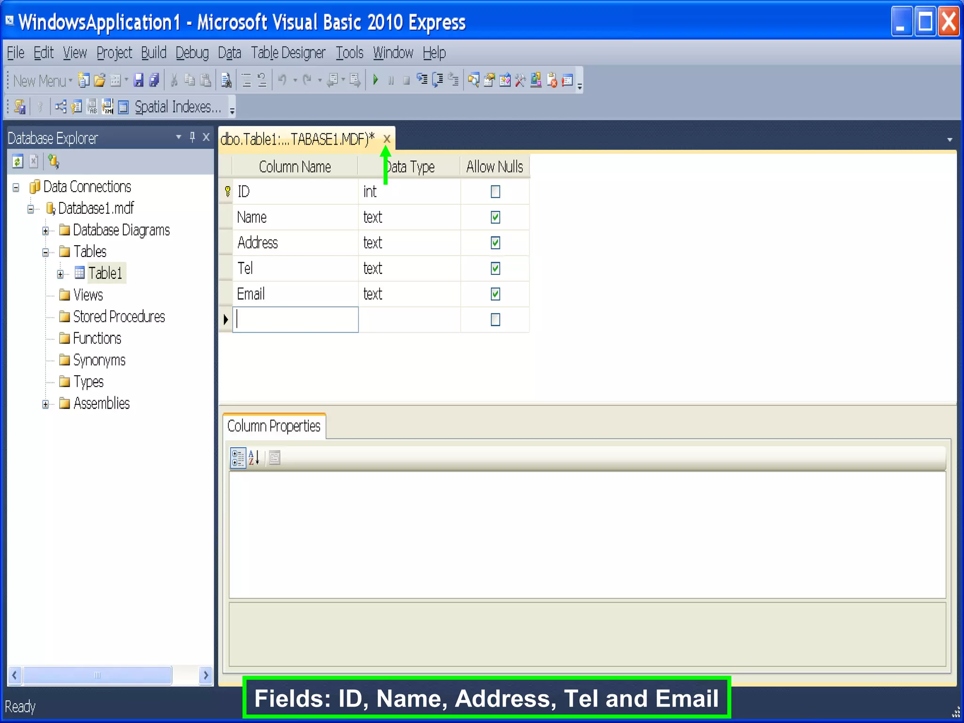This screenshot has width=964, height=723.
Task: Toggle Allow Nulls for Email column
Action: (x=495, y=294)
